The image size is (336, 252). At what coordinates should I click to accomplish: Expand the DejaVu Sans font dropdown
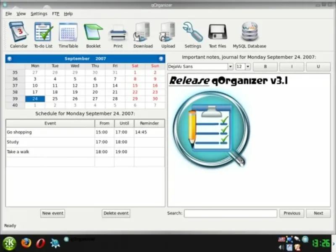(230, 67)
